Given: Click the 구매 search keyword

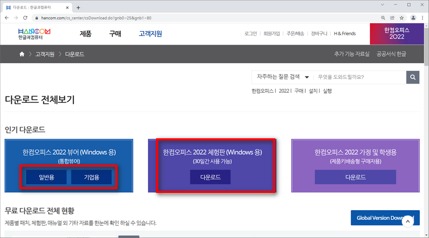Looking at the screenshot, I should [299, 91].
